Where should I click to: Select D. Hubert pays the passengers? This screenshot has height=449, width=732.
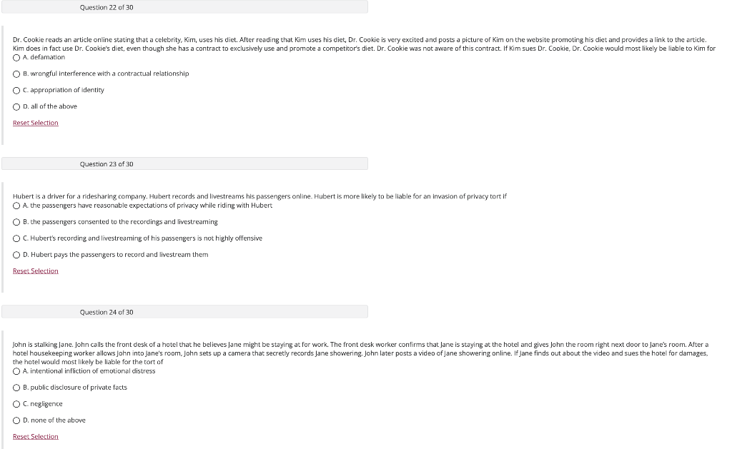pyautogui.click(x=16, y=255)
